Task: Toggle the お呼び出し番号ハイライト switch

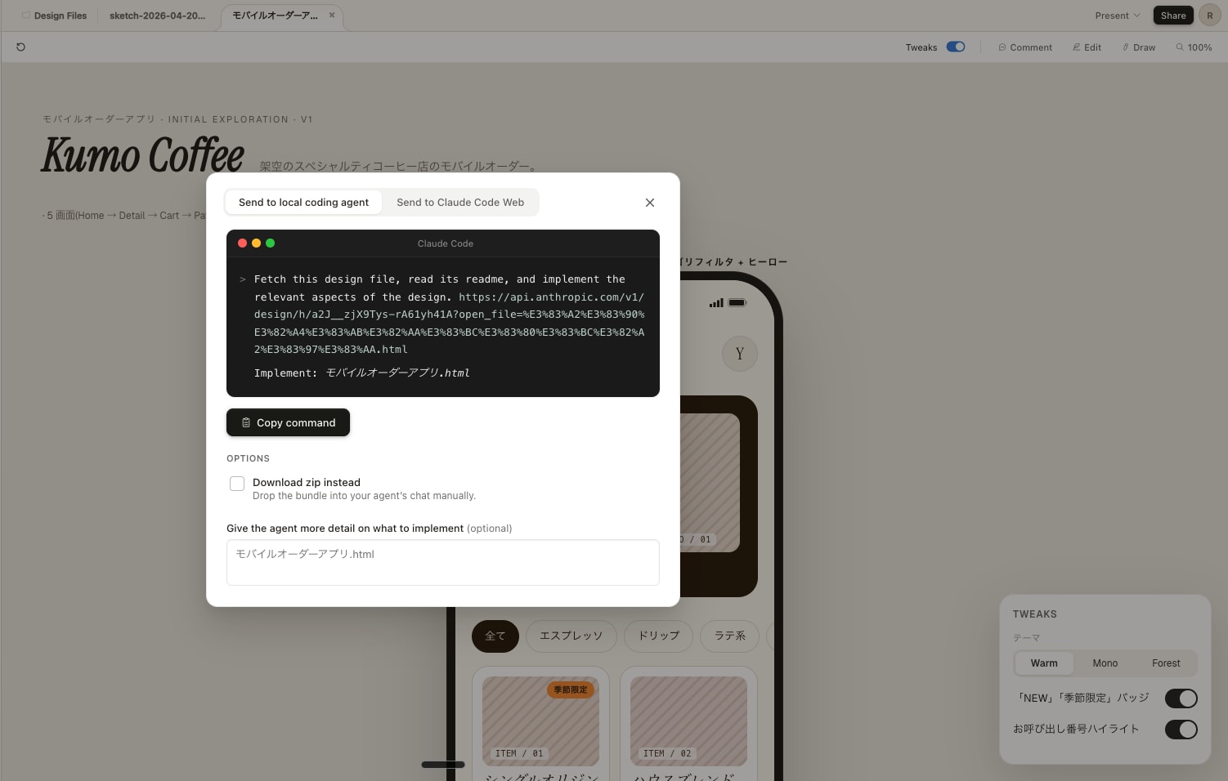Action: [1181, 730]
